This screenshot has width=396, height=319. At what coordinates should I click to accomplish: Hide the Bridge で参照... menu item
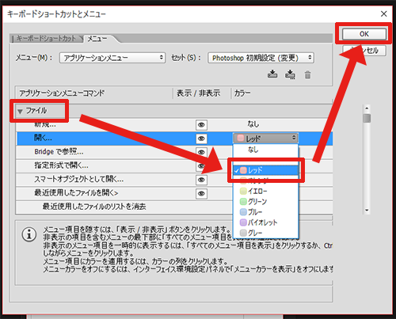point(201,152)
